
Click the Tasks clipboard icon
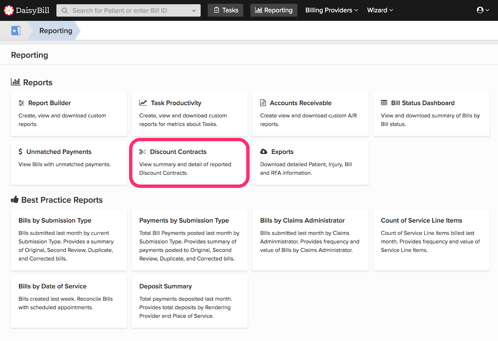click(217, 10)
